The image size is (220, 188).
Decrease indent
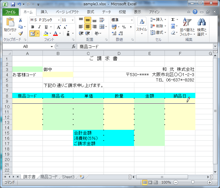point(81,33)
